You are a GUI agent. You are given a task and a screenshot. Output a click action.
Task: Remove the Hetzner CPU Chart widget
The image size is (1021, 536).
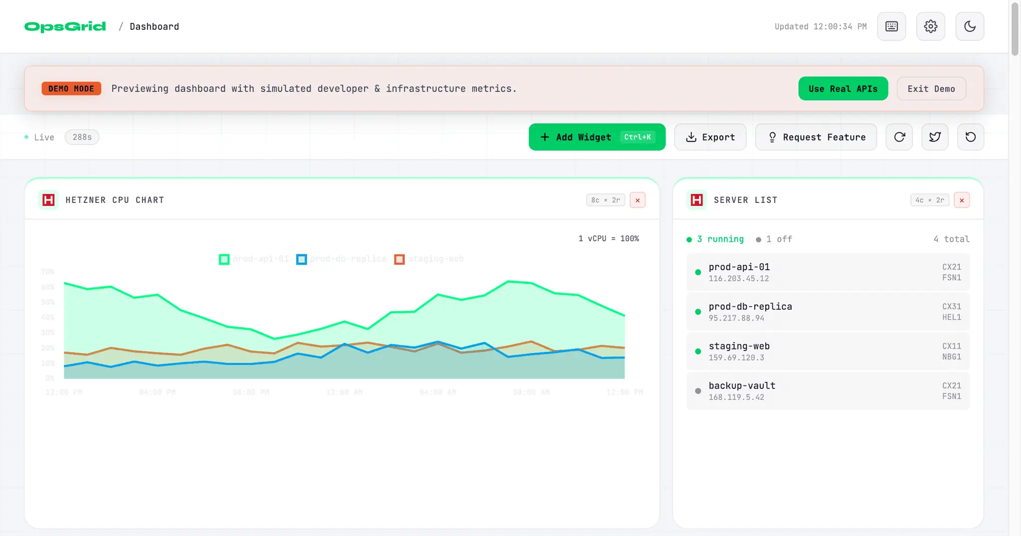click(x=638, y=200)
